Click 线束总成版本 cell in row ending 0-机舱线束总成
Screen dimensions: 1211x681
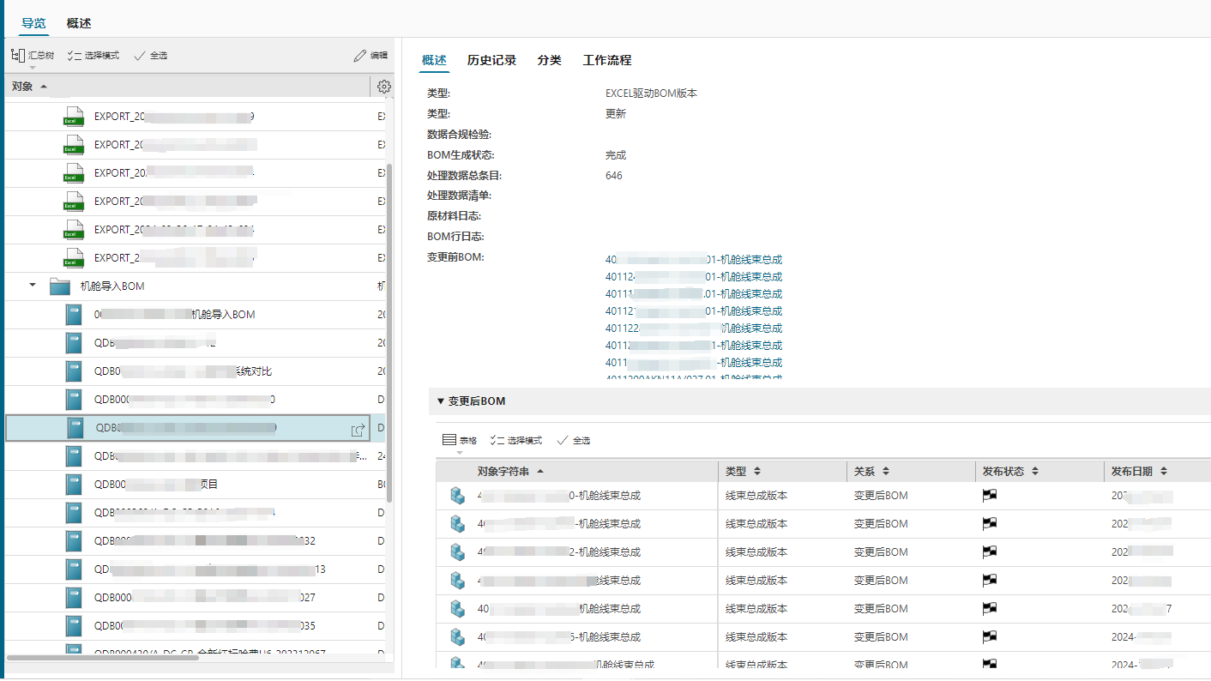756,496
